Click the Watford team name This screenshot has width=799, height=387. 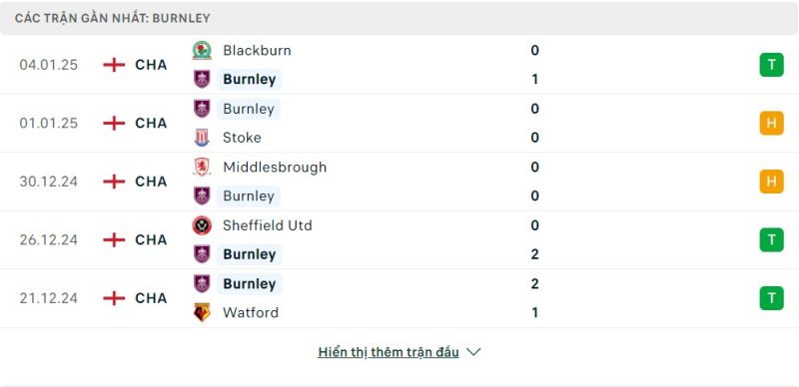(x=251, y=312)
